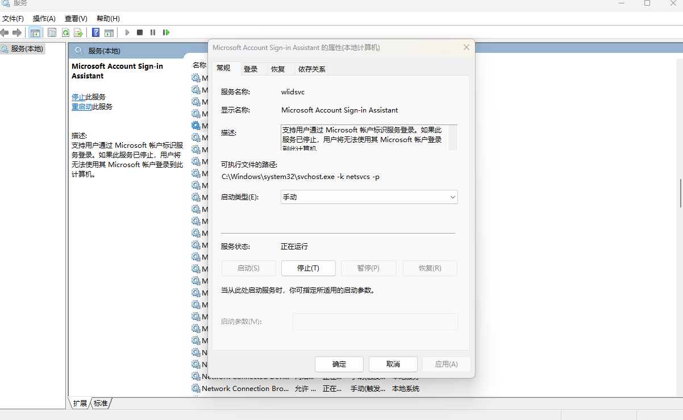Click the Pause Service icon in toolbar
683x420 pixels.
click(x=153, y=32)
